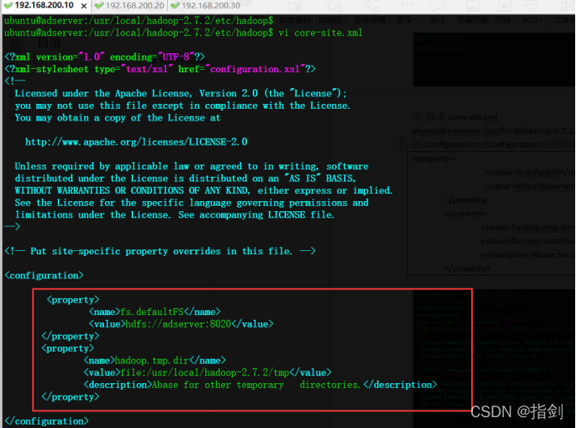This screenshot has height=428, width=576.
Task: Click the 'Abase for other temporary directories' description
Action: coord(260,385)
